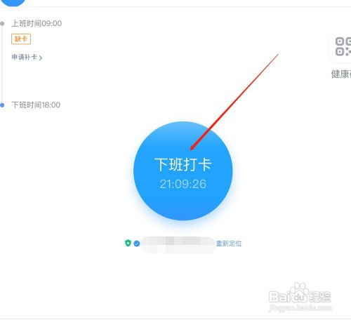Open the blue profile avatar at top
The height and width of the screenshot is (320, 351).
click(13, 2)
